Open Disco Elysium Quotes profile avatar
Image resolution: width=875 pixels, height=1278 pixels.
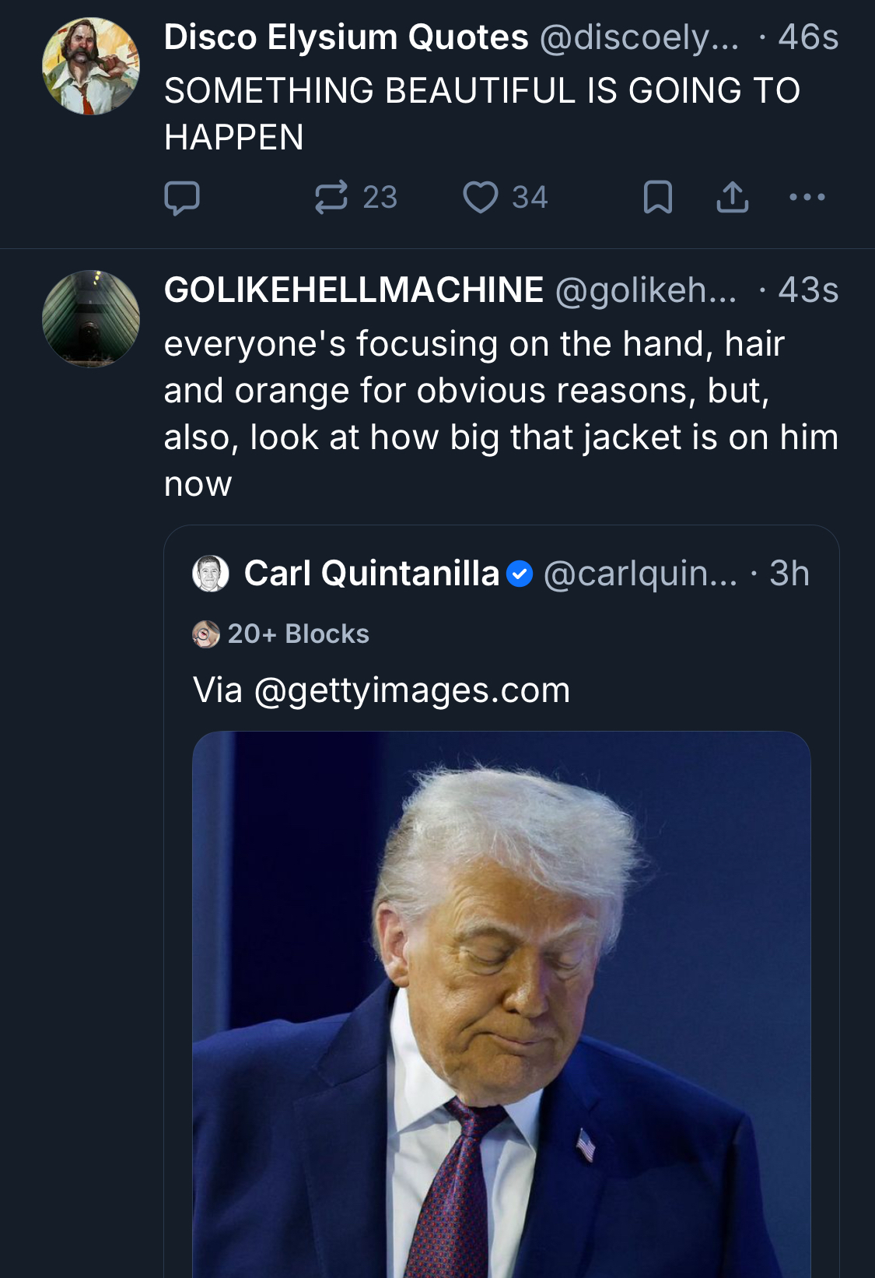(x=91, y=67)
